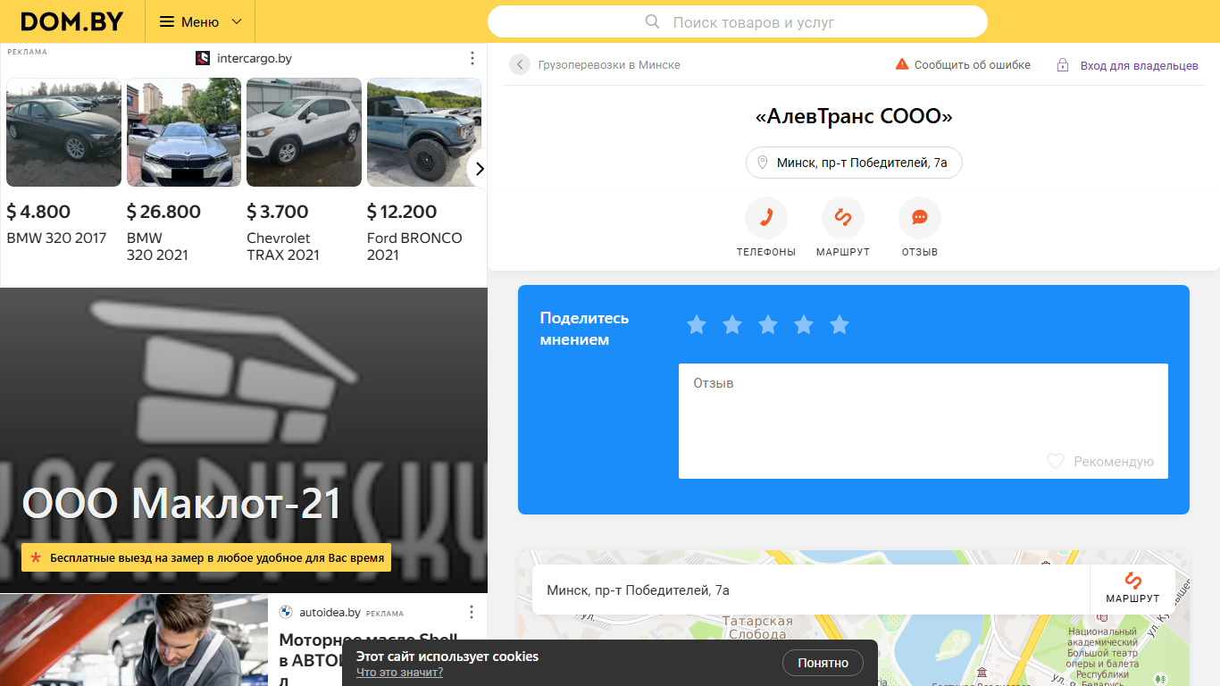Click the $ 3.700 price
The height and width of the screenshot is (686, 1220).
278,212
